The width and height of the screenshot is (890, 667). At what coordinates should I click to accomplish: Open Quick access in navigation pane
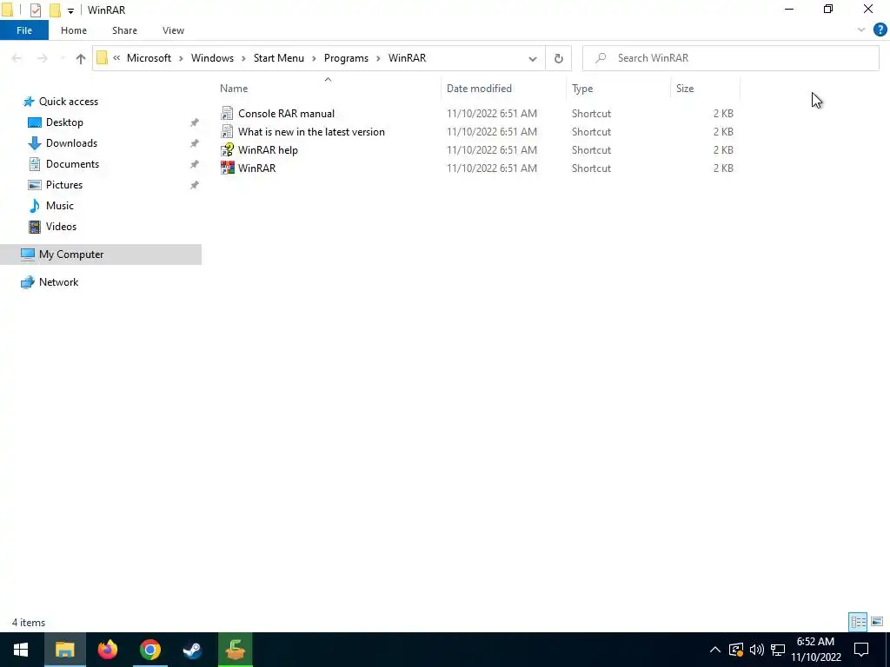[68, 102]
